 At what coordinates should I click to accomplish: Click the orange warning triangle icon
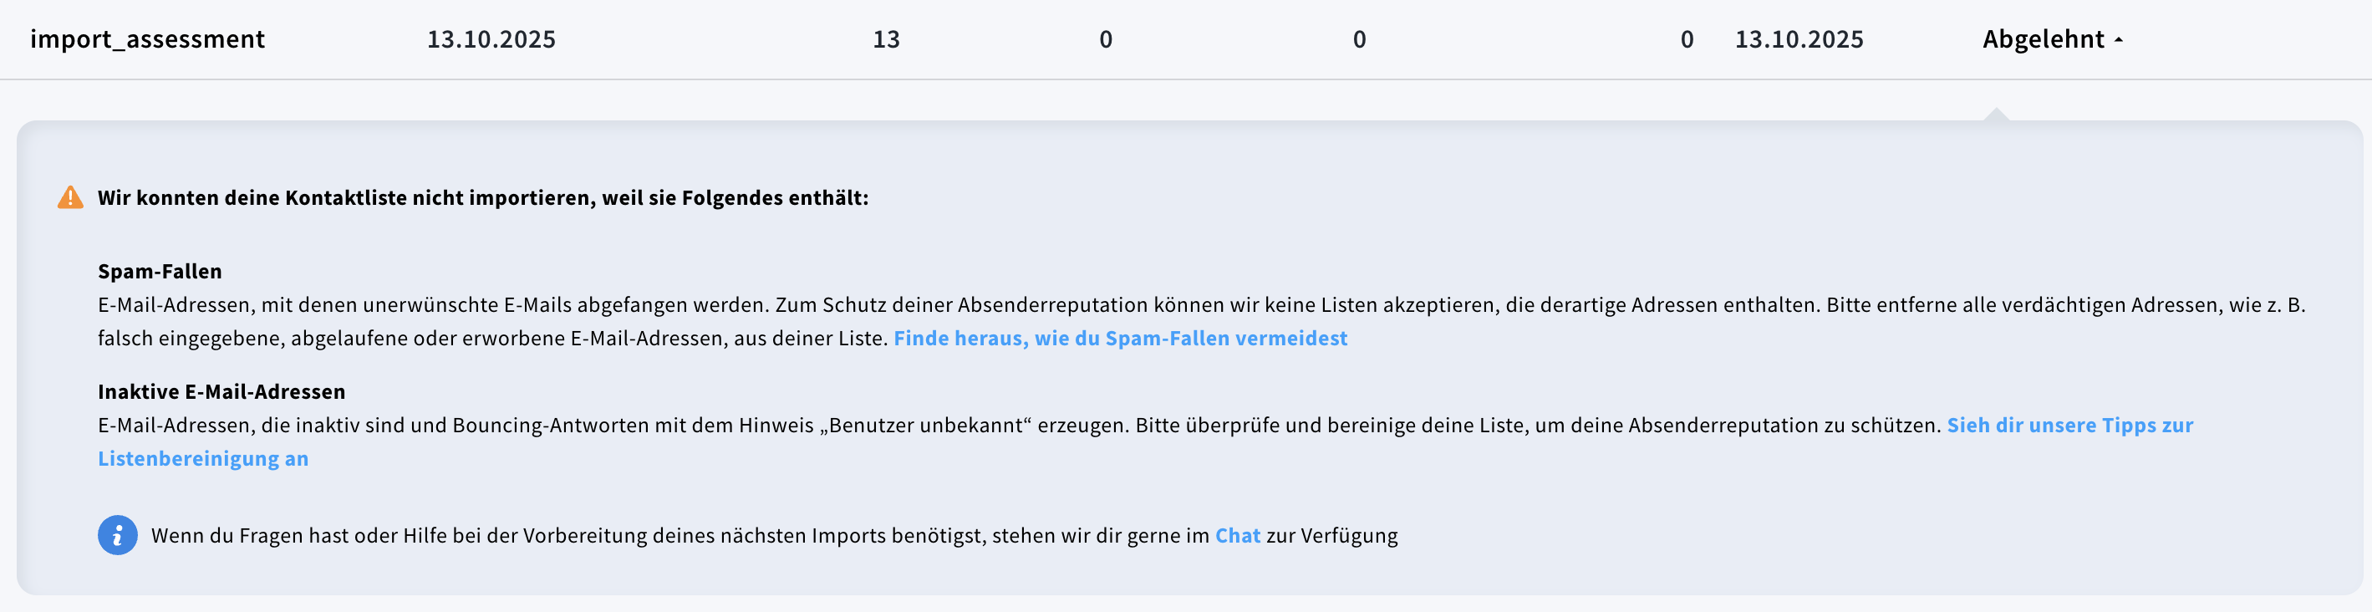click(x=72, y=196)
